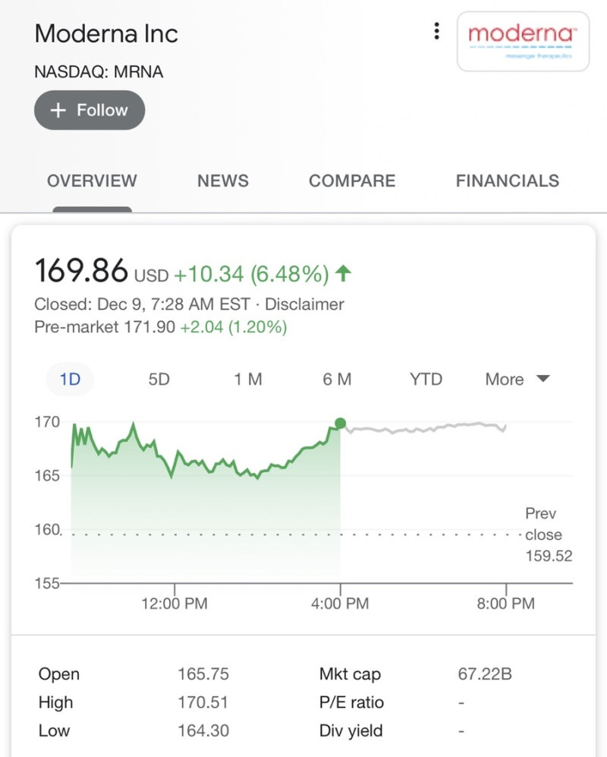Select the OVERVIEW tab

click(x=92, y=181)
